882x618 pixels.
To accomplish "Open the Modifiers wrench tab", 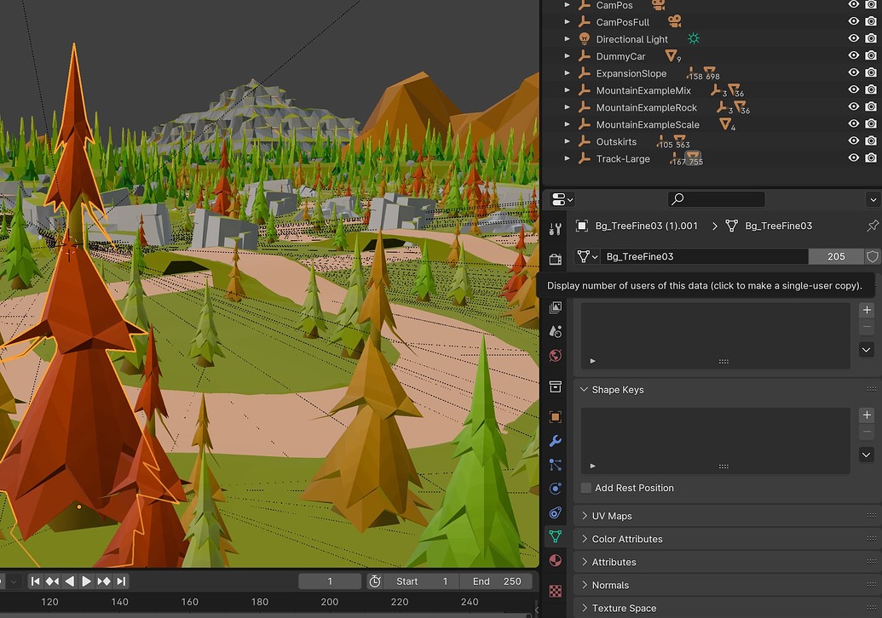I will (555, 441).
